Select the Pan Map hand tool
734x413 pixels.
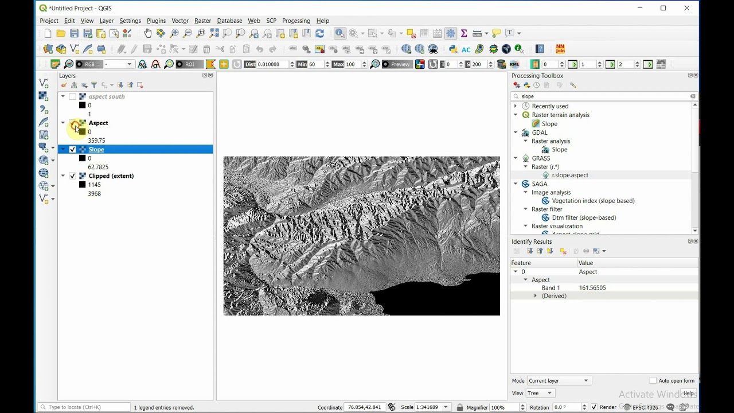click(148, 33)
